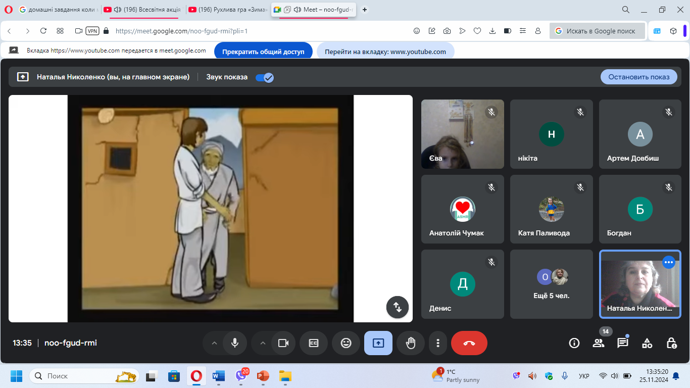
Task: Open Opera speed dial grid icon
Action: (60, 31)
